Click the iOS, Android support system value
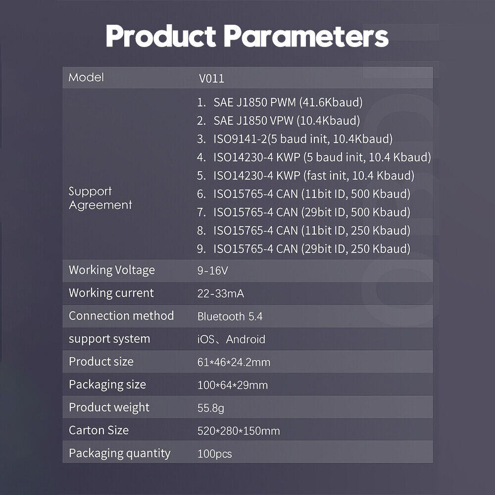This screenshot has height=495, width=495. [x=231, y=340]
